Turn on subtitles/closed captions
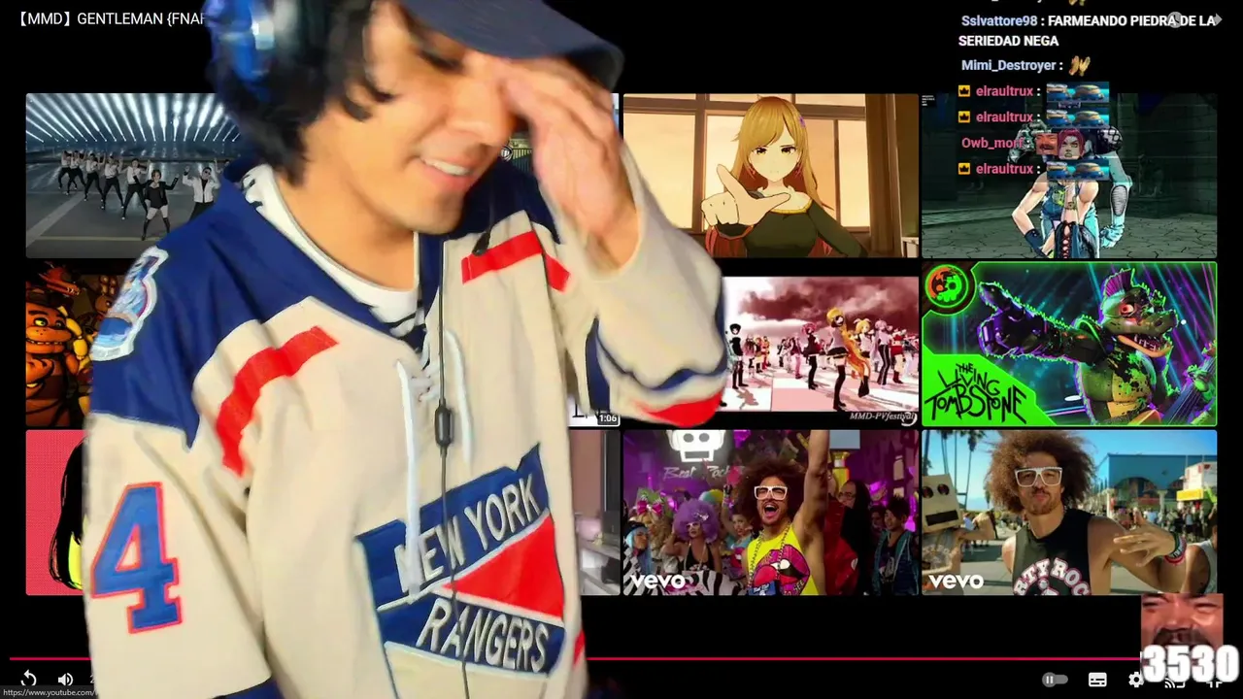The width and height of the screenshot is (1243, 699). pyautogui.click(x=1097, y=680)
